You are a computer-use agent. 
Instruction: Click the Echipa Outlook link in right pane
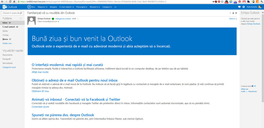point(254,24)
